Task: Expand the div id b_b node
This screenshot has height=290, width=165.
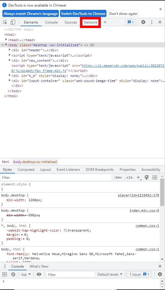Action: click(x=10, y=75)
